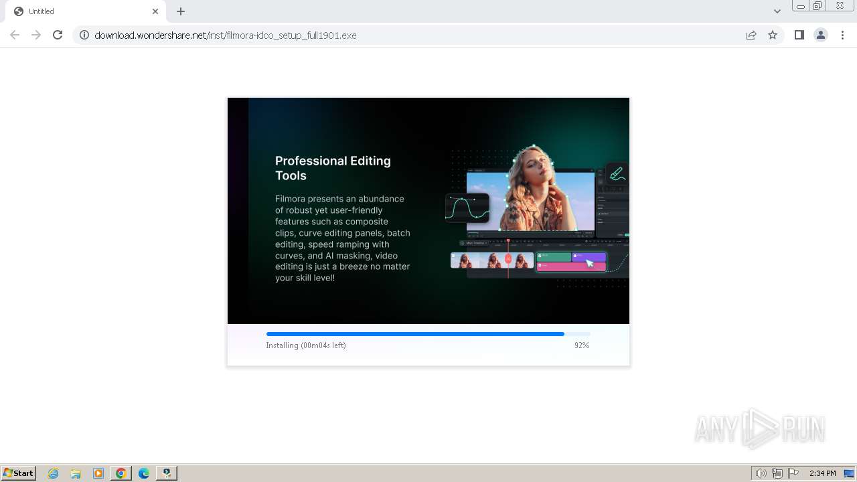Close the Untitled tab

[x=155, y=11]
